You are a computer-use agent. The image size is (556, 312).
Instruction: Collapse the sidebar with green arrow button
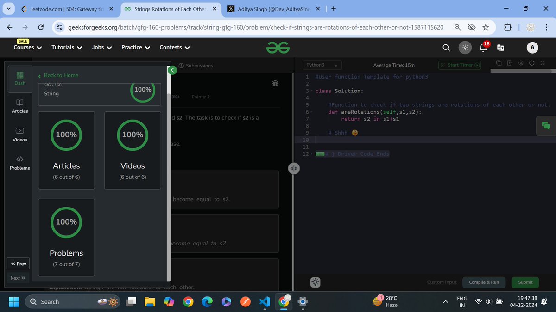pyautogui.click(x=171, y=70)
